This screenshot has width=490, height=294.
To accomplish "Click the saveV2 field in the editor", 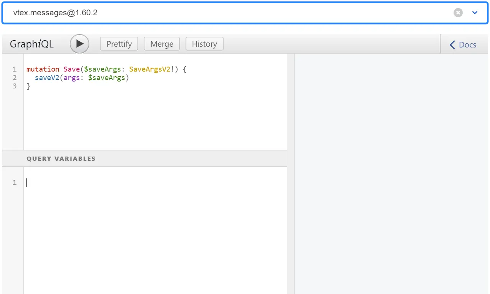I will coord(47,77).
